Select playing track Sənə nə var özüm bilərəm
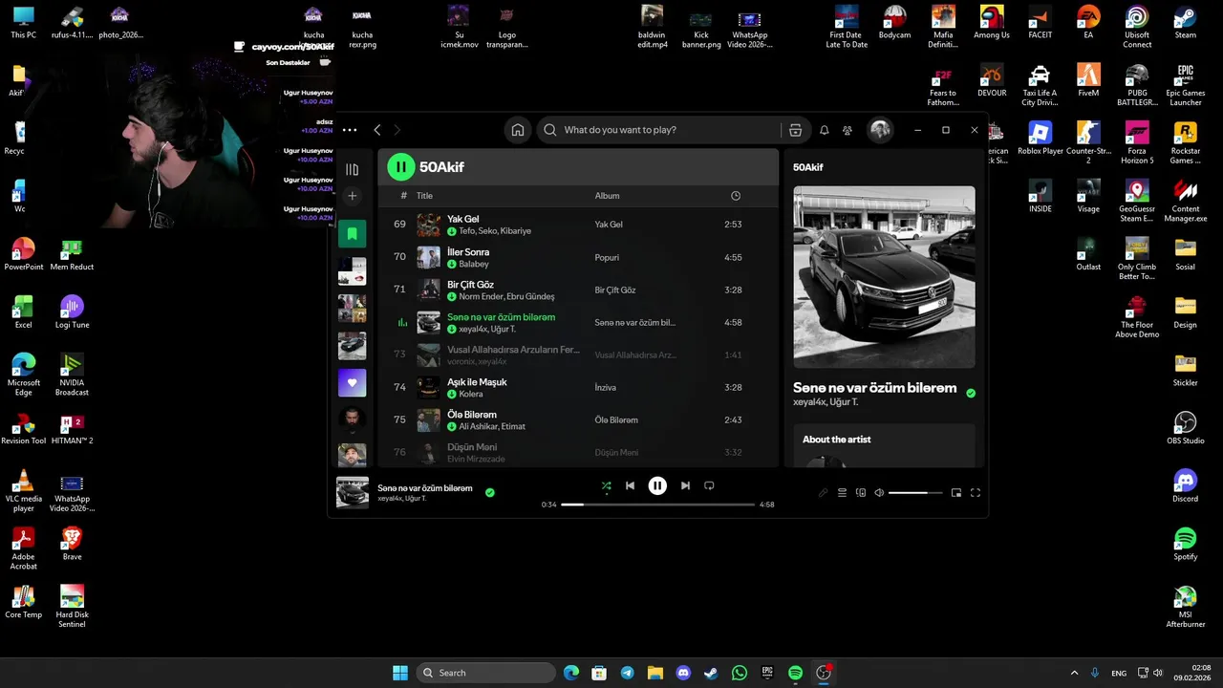The width and height of the screenshot is (1223, 688). tap(578, 322)
